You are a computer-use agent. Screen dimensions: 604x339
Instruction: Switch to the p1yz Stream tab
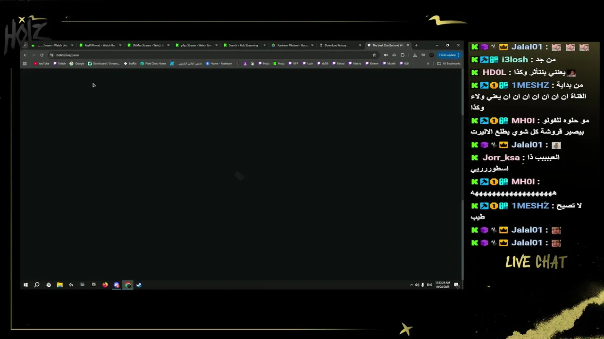coord(196,45)
